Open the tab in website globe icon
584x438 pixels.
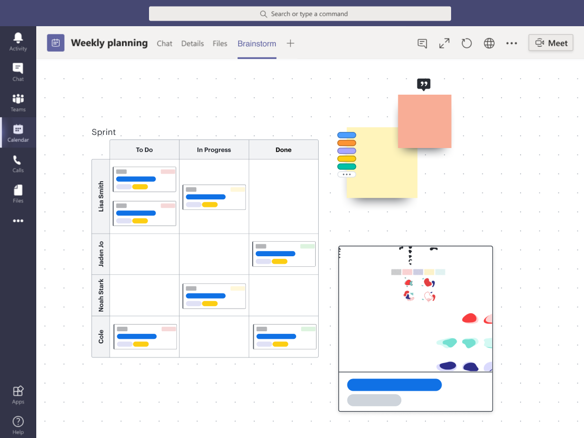[x=489, y=43]
